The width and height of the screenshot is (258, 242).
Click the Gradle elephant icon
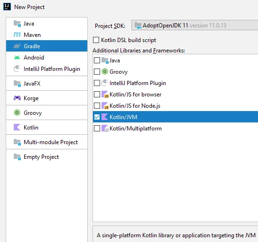click(x=17, y=46)
